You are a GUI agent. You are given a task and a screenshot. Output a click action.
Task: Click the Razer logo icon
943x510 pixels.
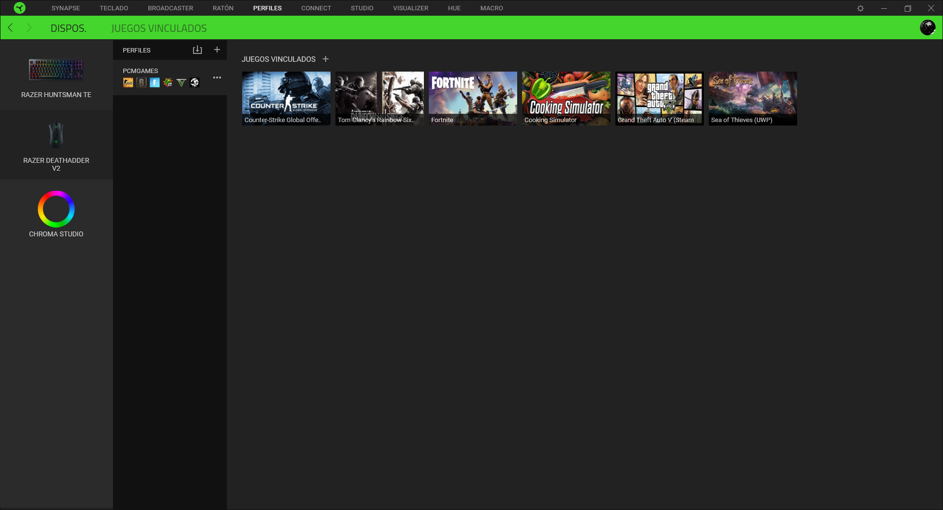click(20, 8)
